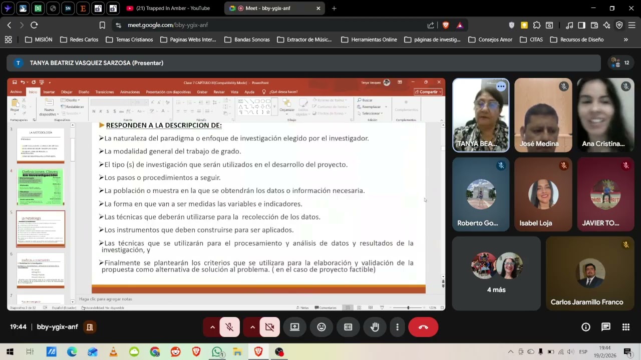
Task: Open meeting details info icon
Action: (x=586, y=327)
